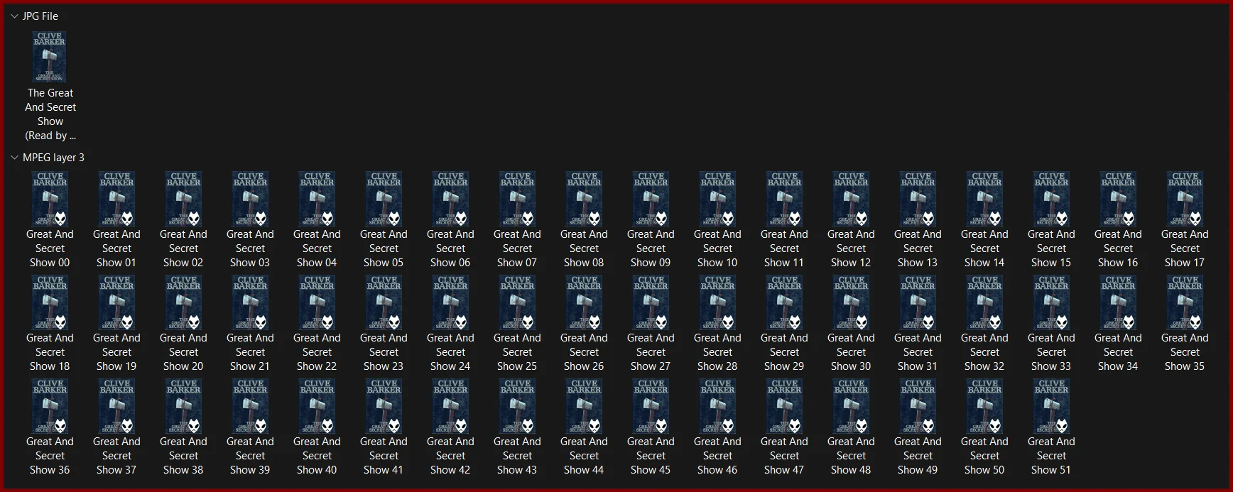Viewport: 1233px width, 492px height.
Task: Click Great And Secret Show 50 icon
Action: coord(984,406)
